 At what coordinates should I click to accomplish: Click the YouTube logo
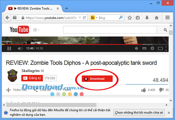click(x=19, y=30)
